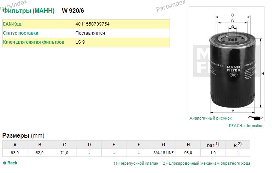
Task: Click column header F in dimensions table
Action: click(139, 145)
